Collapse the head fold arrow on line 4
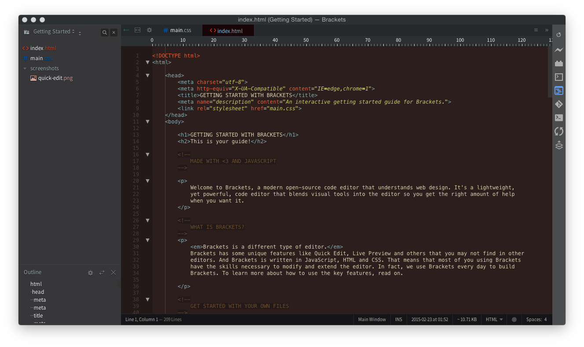Image resolution: width=584 pixels, height=347 pixels. point(147,76)
